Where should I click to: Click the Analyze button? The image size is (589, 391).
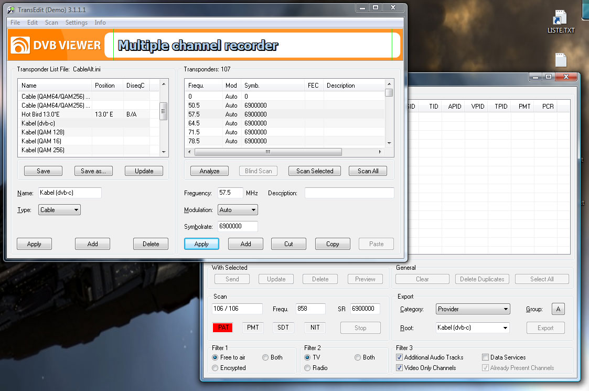pos(209,171)
